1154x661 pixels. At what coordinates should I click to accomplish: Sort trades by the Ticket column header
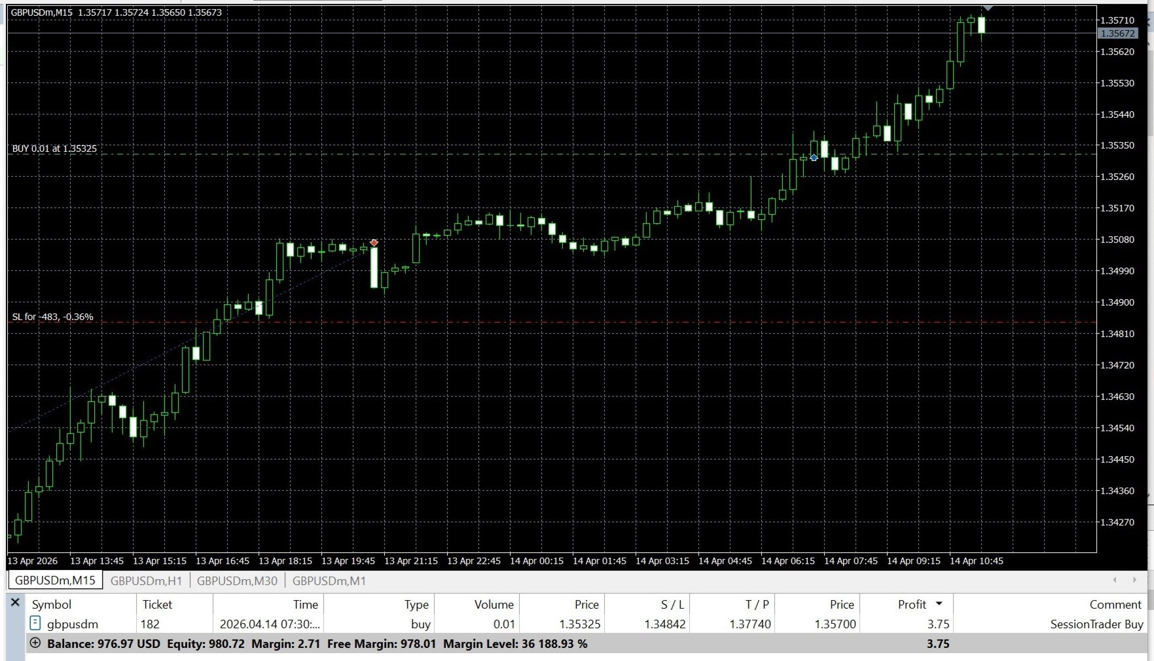tap(157, 605)
